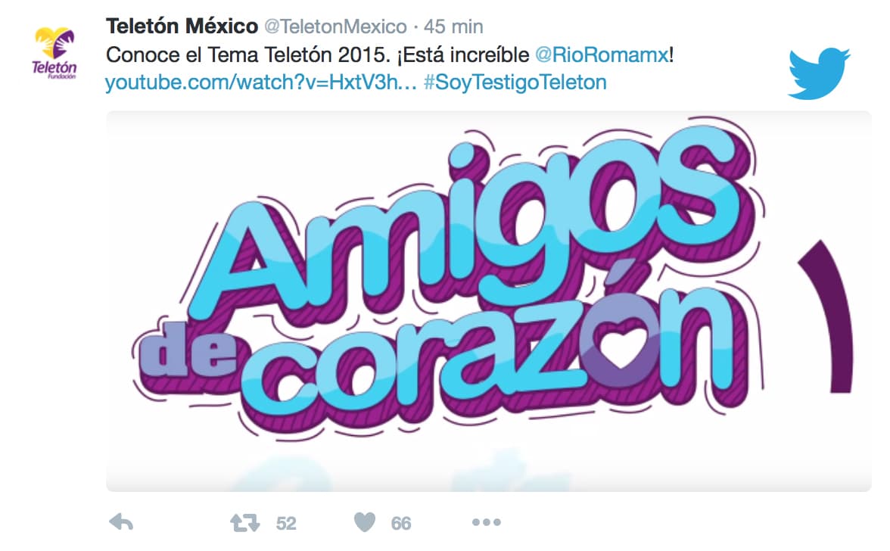Screen dimensions: 890x551
Task: View the retweet count of 52
Action: [x=286, y=523]
